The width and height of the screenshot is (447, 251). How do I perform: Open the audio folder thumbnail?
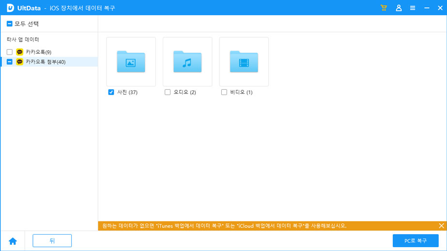[187, 62]
